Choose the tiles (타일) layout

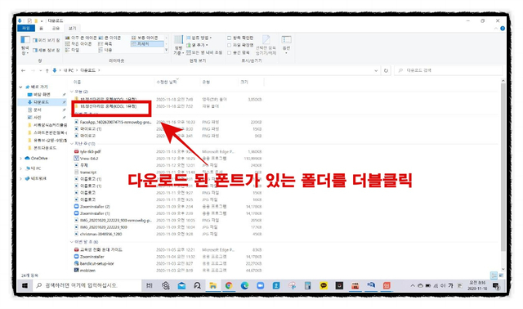(73, 50)
